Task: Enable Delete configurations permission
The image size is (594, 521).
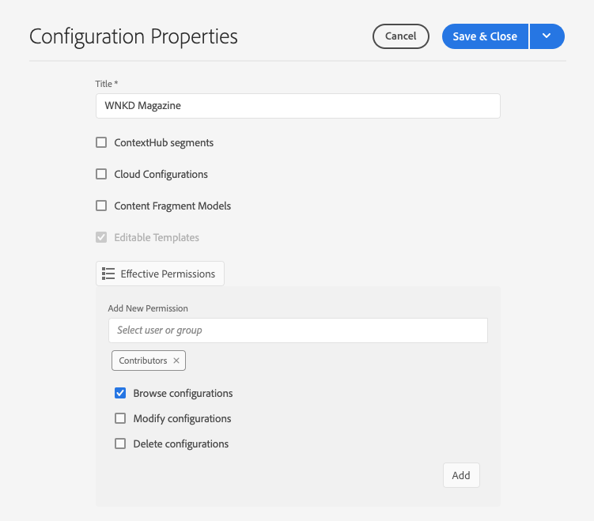Action: 120,444
